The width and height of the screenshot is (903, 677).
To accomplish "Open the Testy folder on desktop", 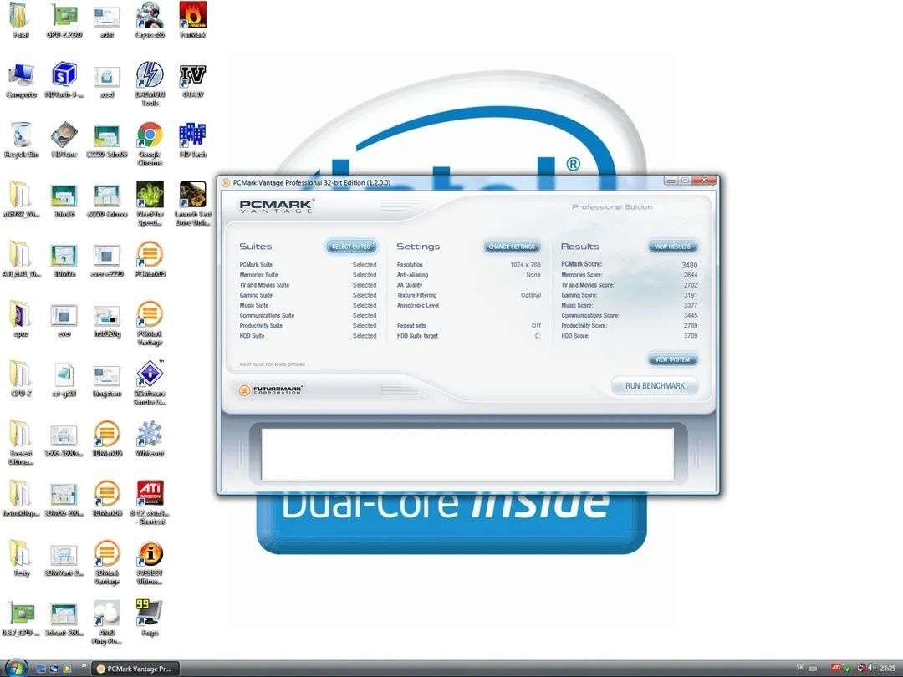I will tap(21, 558).
